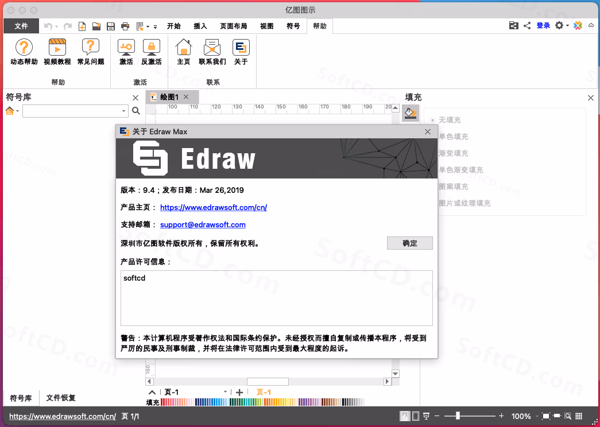This screenshot has height=427, width=600.
Task: Customize quick access toolbar dropdown
Action: [156, 26]
